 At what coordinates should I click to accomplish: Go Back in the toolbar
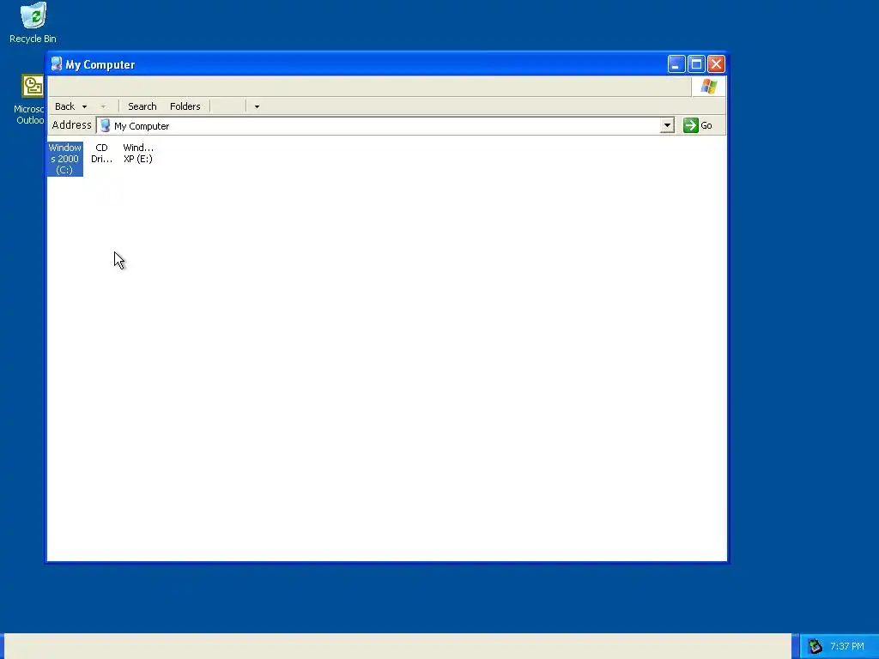pos(64,106)
